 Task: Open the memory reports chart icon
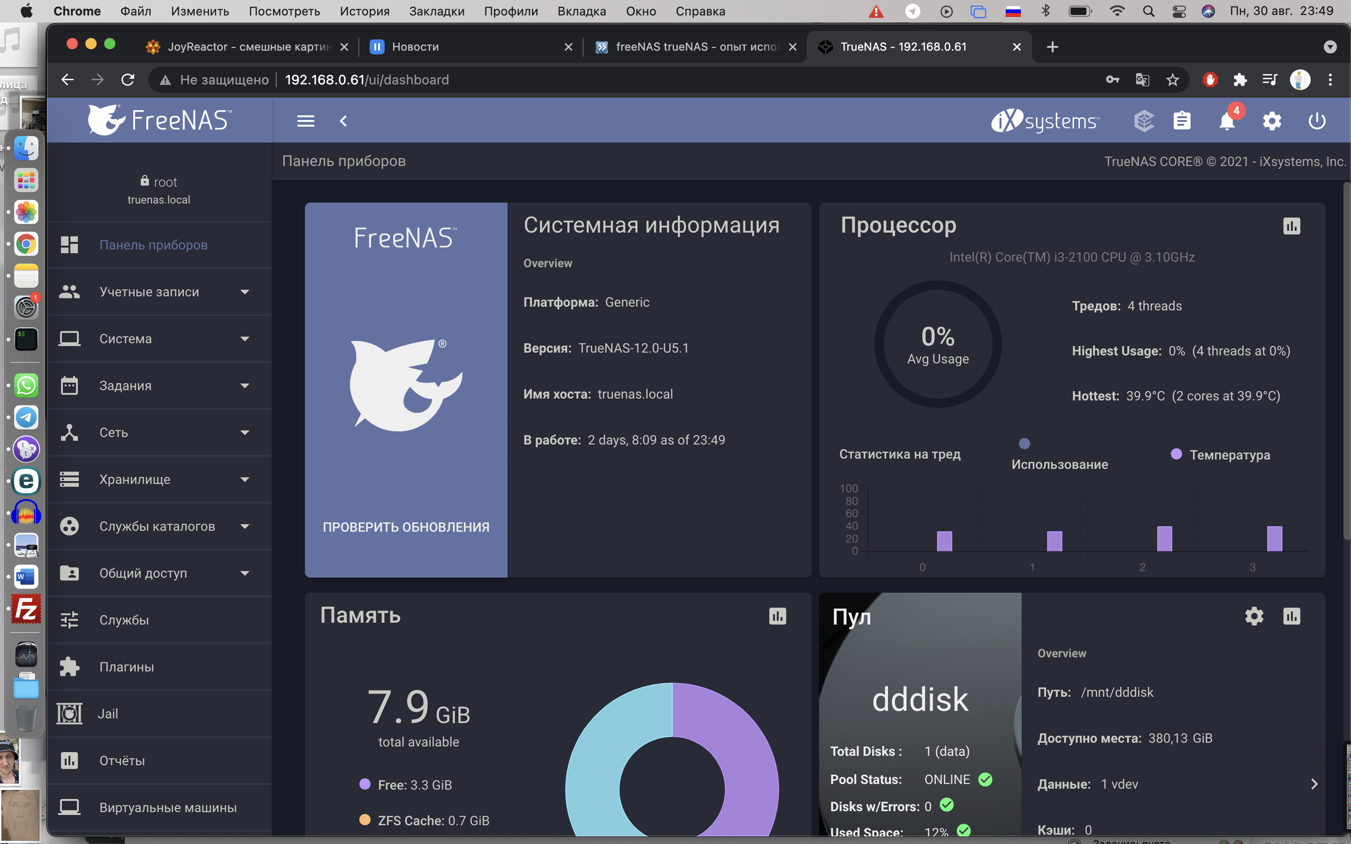pyautogui.click(x=777, y=616)
